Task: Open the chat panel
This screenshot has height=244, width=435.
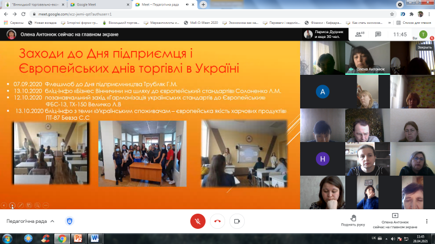Action: 378,34
